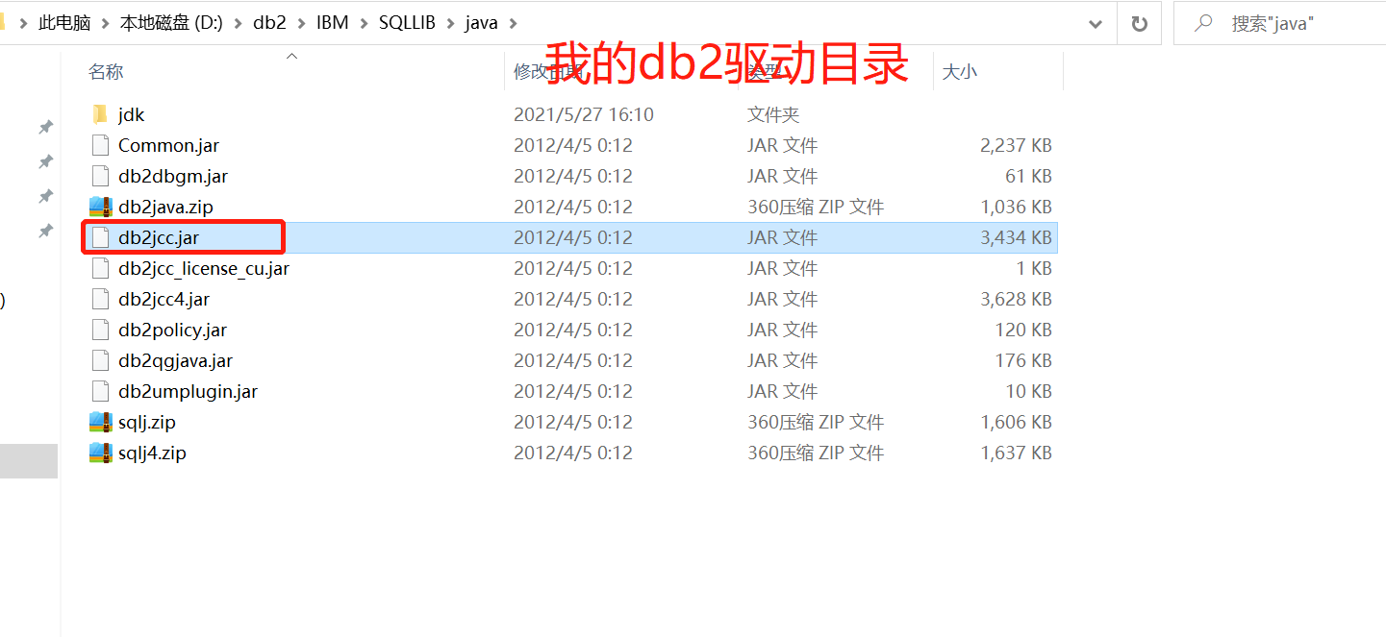The image size is (1386, 637).
Task: Click the Common.jar file icon
Action: coord(100,145)
